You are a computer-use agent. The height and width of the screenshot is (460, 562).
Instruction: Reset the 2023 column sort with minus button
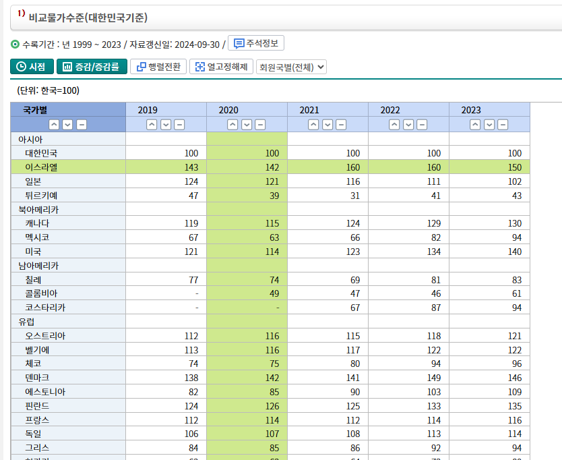(x=502, y=124)
